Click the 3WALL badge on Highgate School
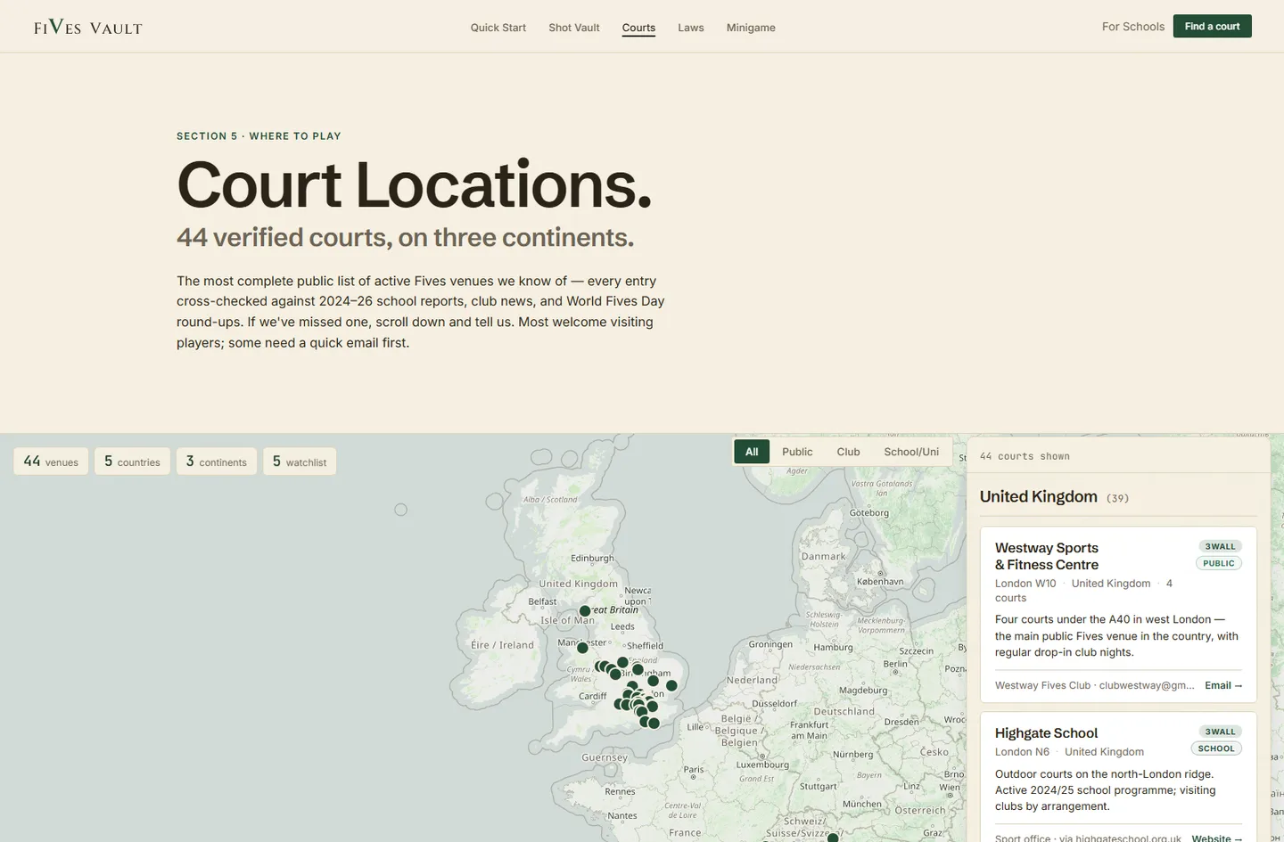Viewport: 1284px width, 842px height. coord(1221,732)
